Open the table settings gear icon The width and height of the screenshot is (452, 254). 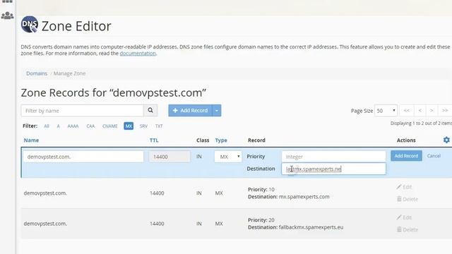pos(446,140)
